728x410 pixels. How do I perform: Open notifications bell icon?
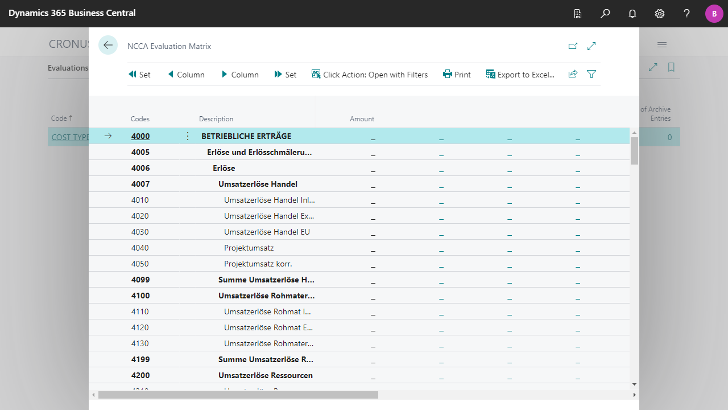coord(632,14)
